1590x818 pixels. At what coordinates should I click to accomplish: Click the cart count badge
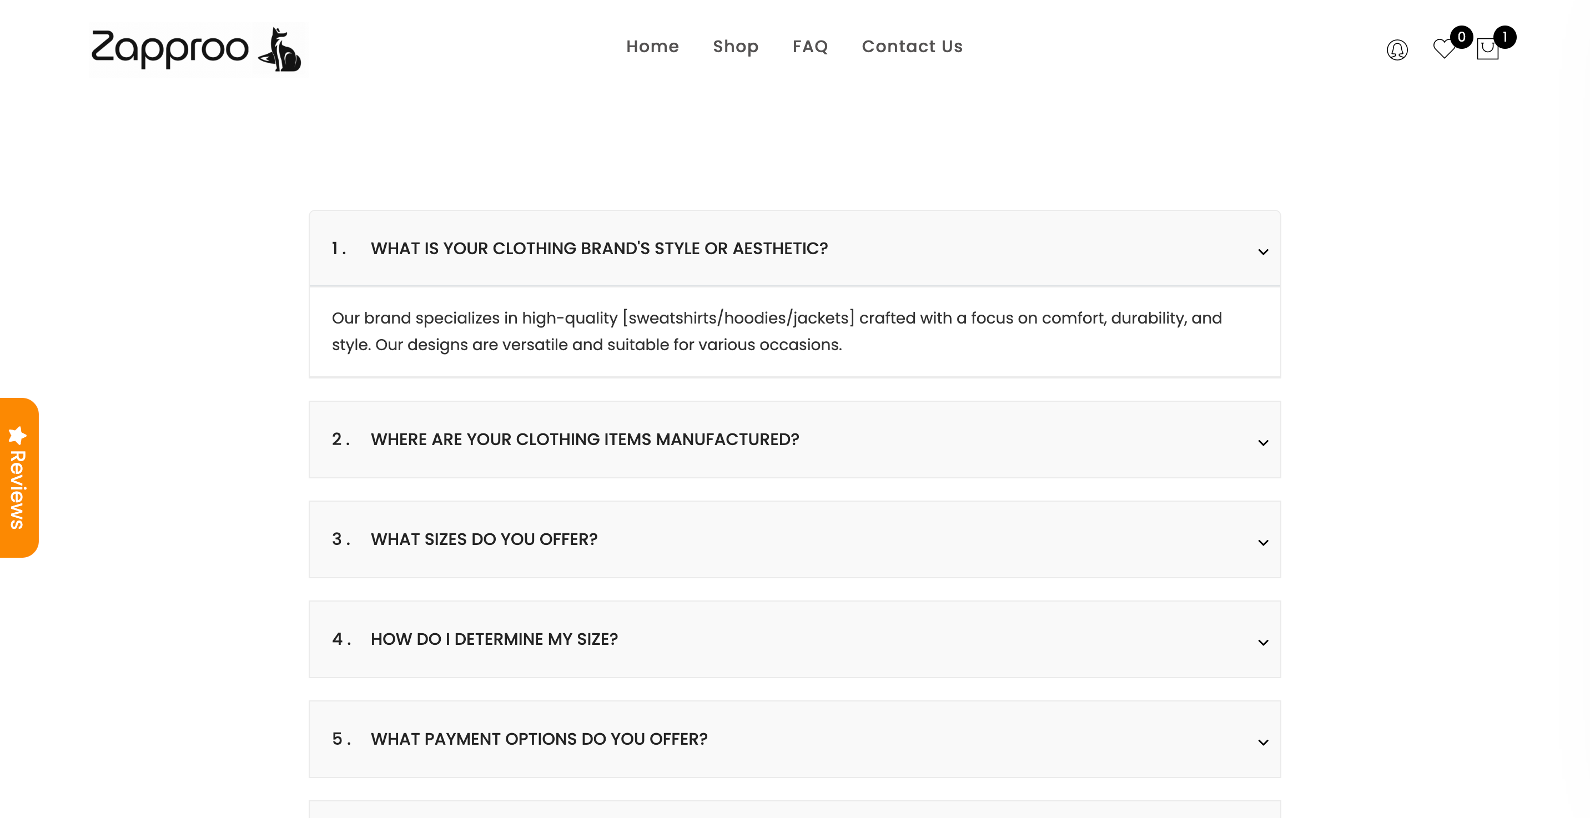coord(1505,37)
